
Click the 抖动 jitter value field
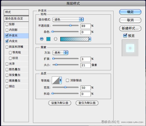click(86, 94)
